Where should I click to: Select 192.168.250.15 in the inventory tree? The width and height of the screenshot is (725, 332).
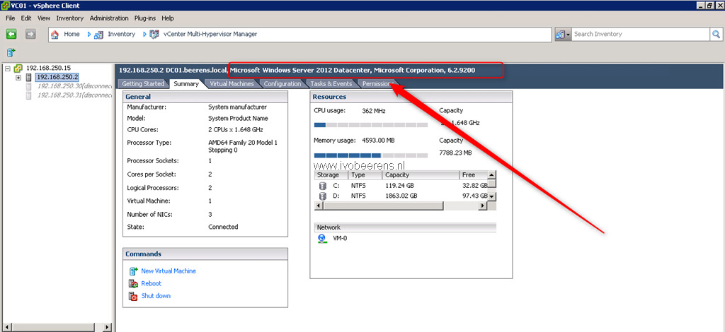coord(49,68)
